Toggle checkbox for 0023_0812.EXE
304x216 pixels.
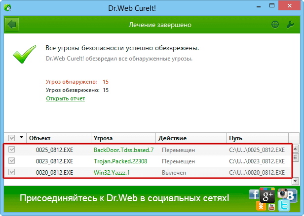click(12, 161)
